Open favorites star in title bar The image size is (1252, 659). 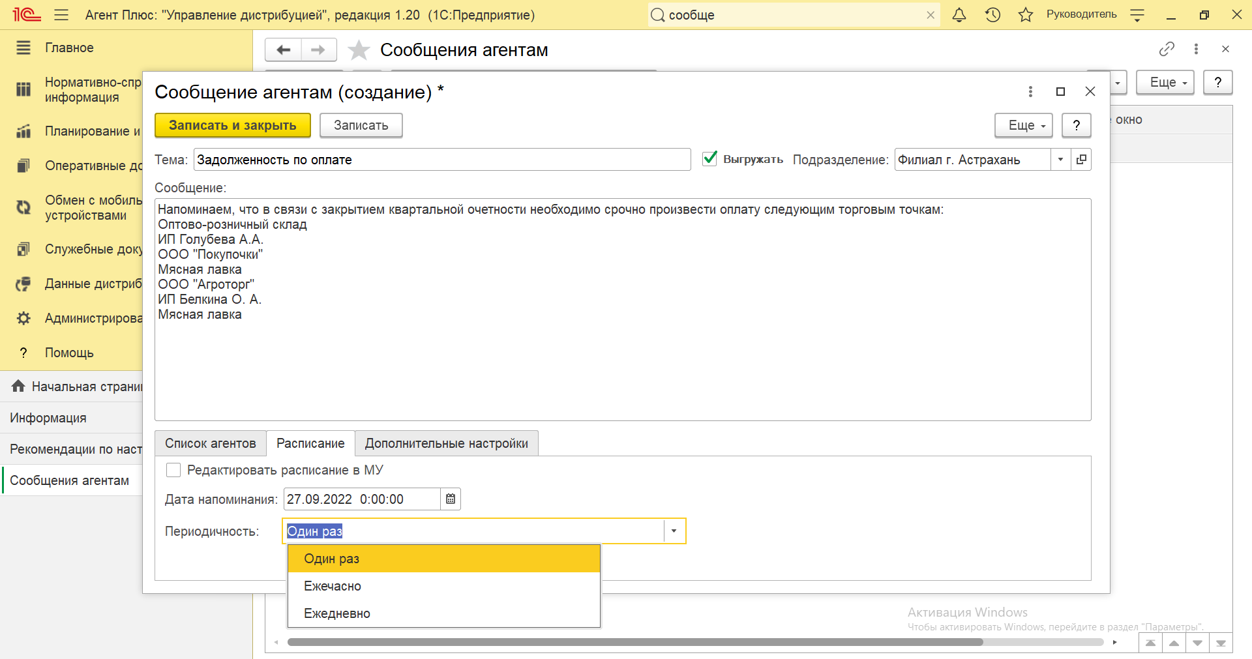[1026, 15]
